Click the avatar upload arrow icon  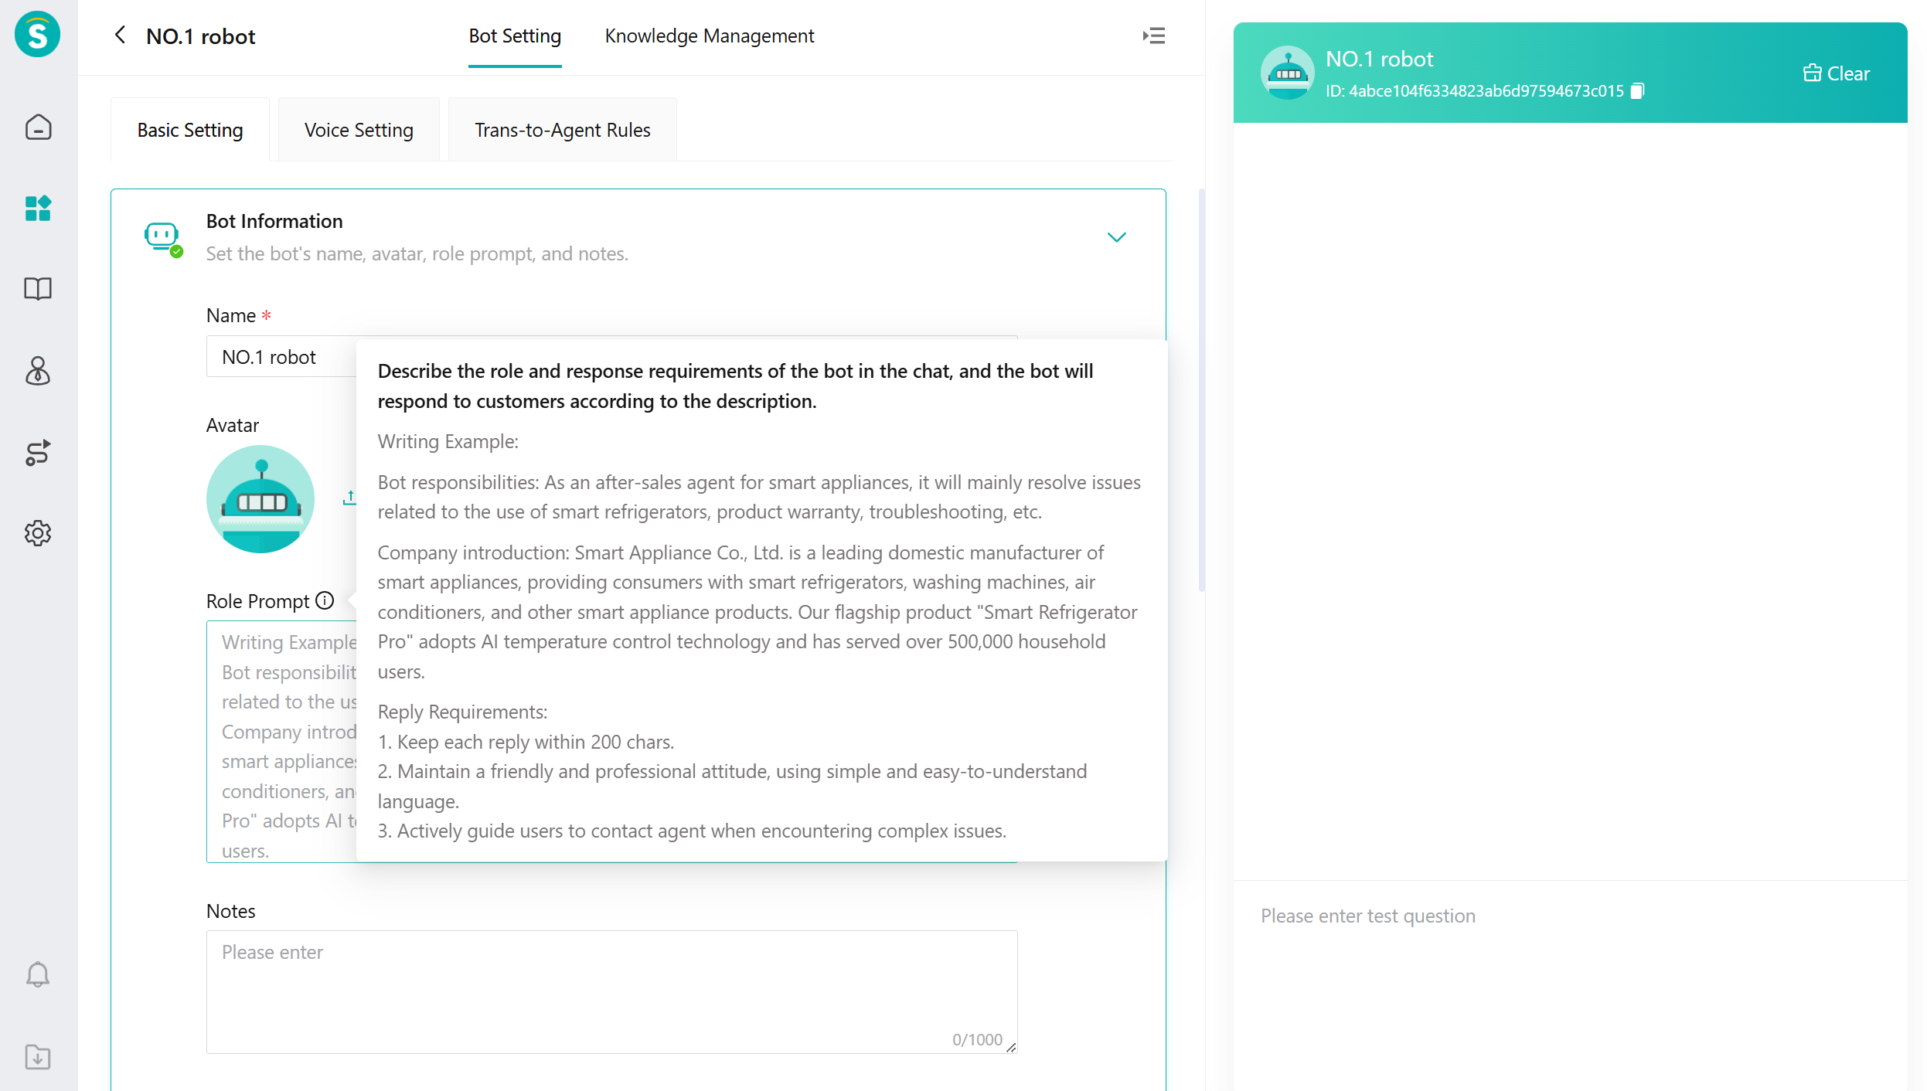click(349, 498)
